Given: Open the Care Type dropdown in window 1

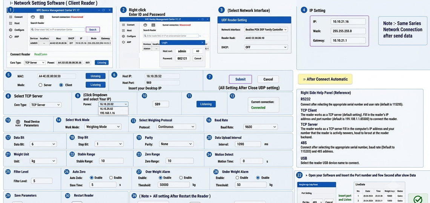Looking at the screenshot, I should 35,62.
